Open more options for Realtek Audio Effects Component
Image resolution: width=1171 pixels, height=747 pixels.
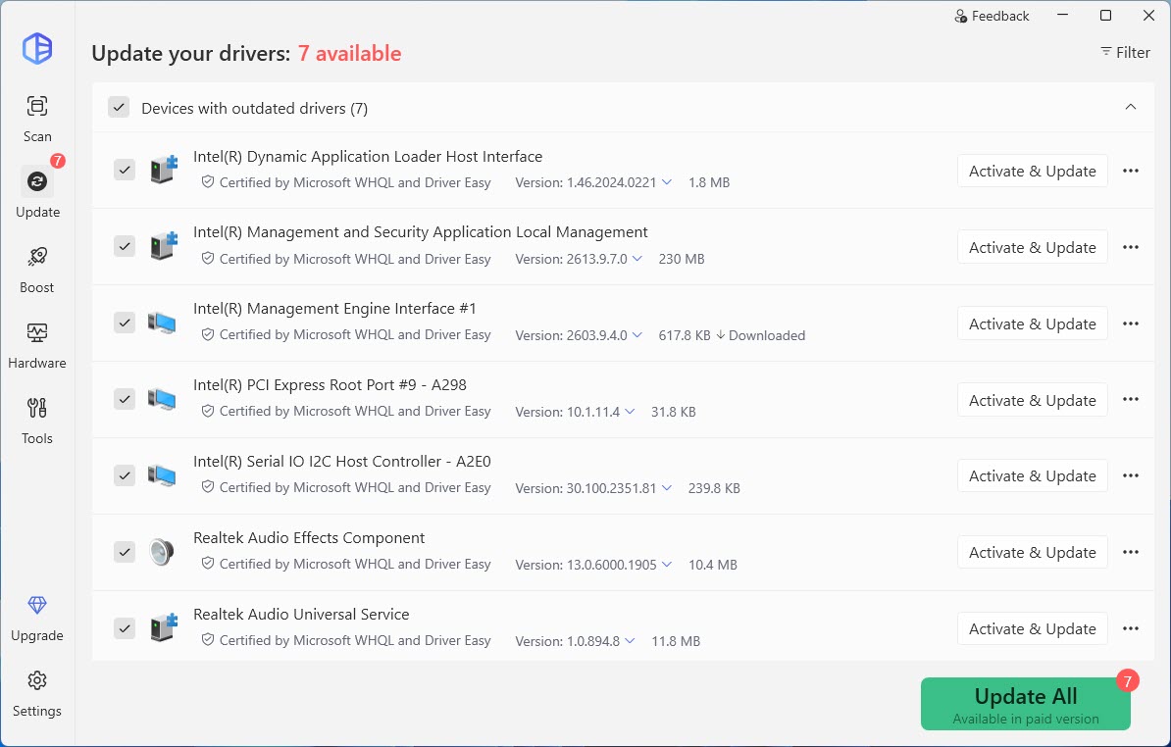coord(1131,552)
